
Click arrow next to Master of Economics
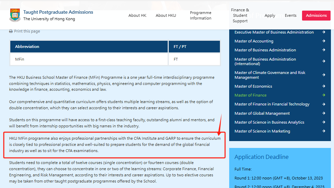click(324, 86)
